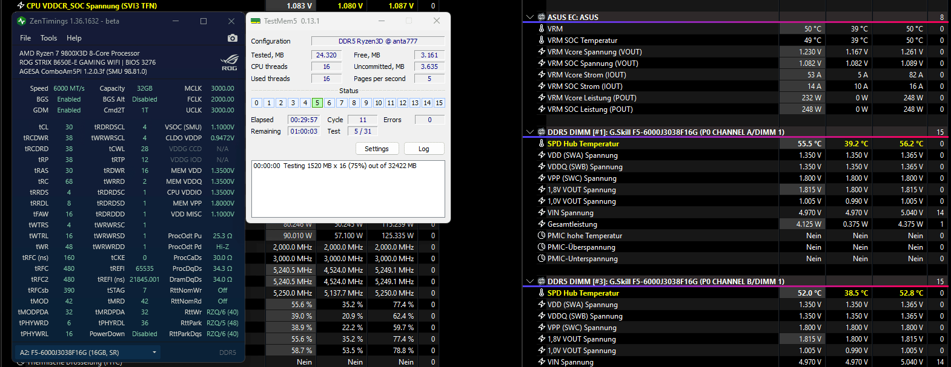Take a screenshot with ZenTimings camera icon
This screenshot has width=951, height=367.
coord(232,38)
